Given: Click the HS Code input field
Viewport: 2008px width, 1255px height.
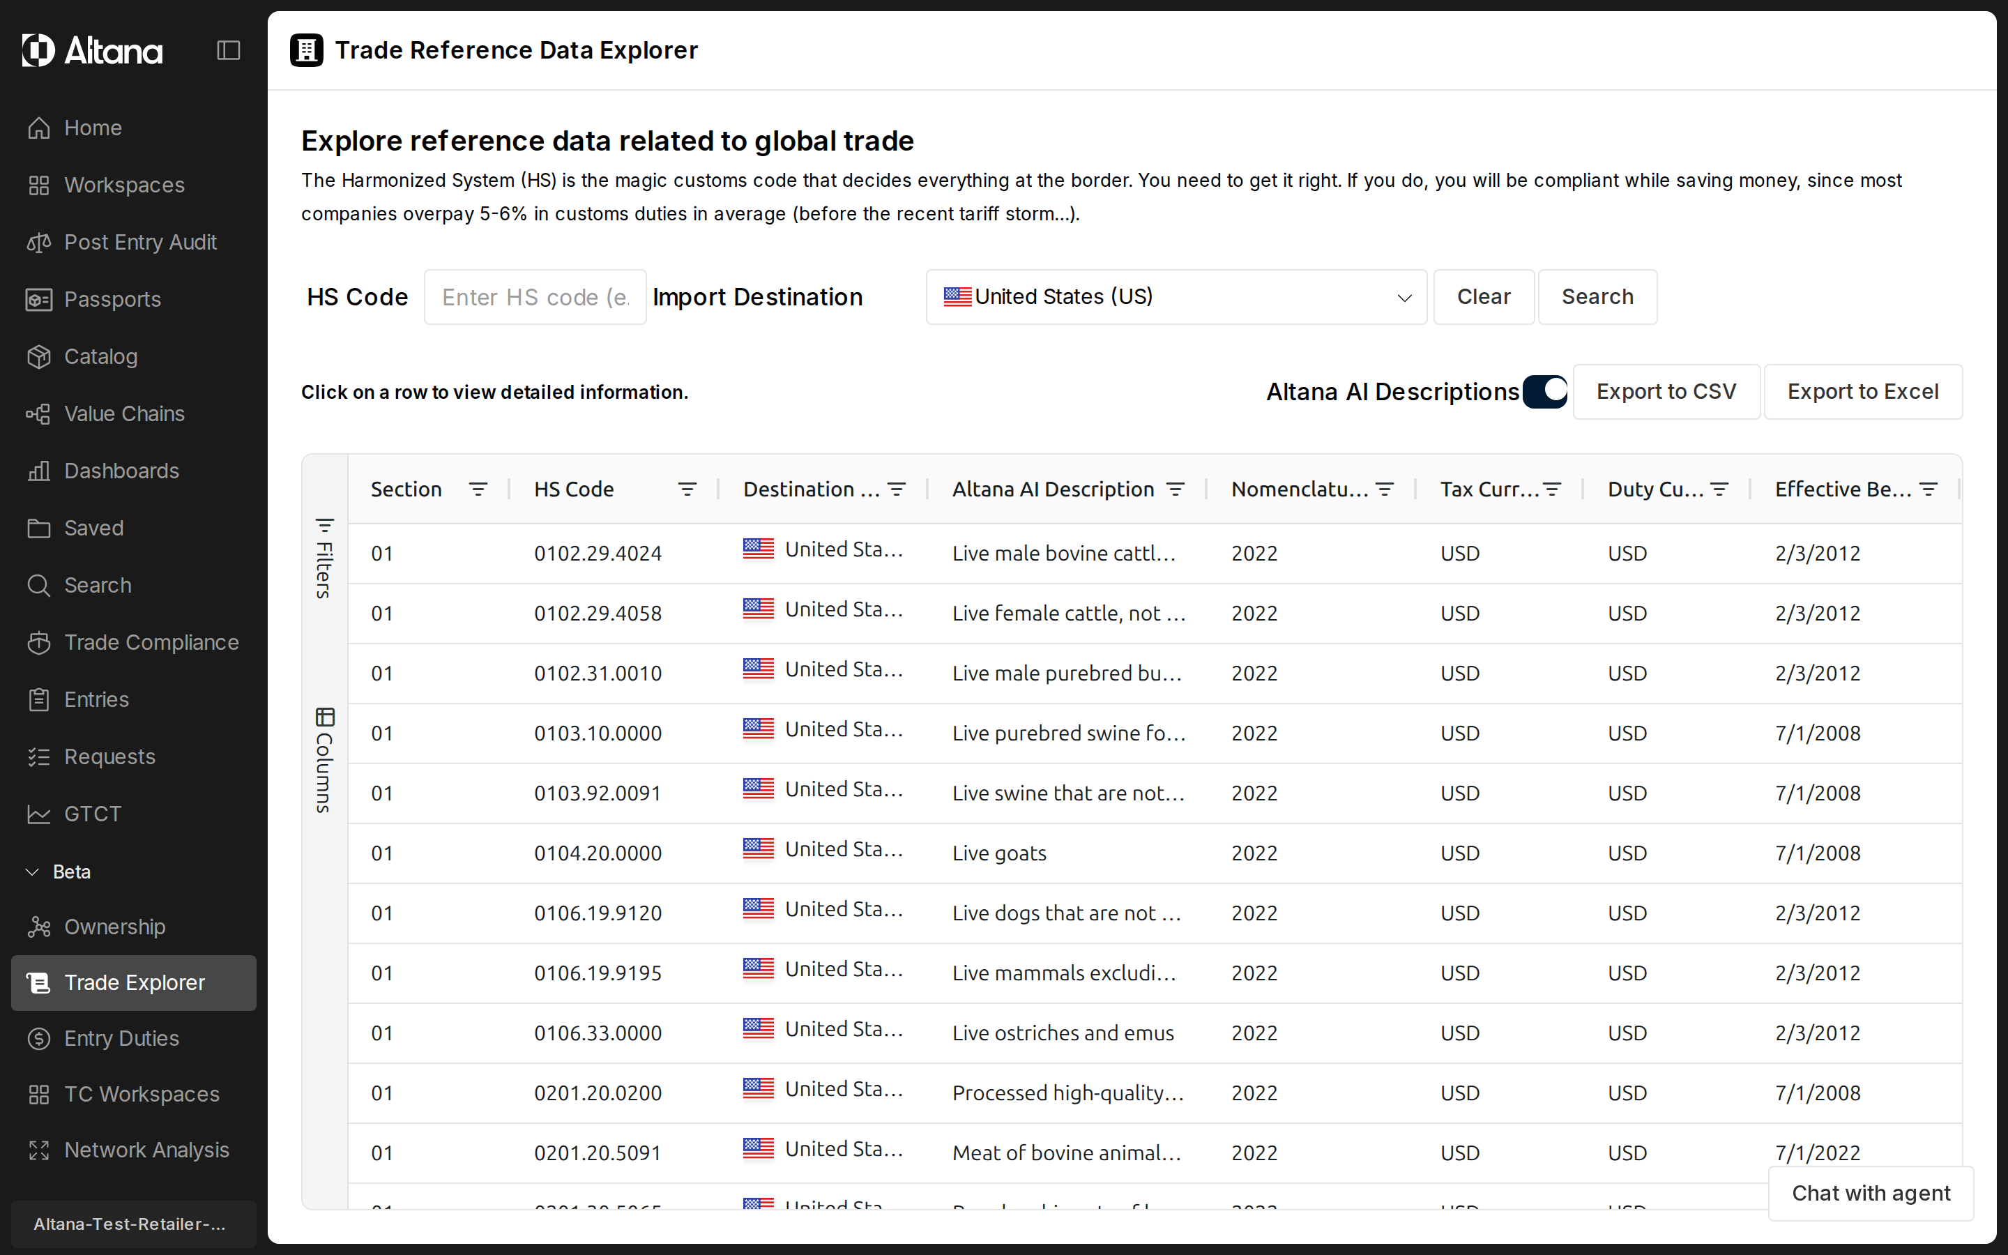Looking at the screenshot, I should point(535,297).
